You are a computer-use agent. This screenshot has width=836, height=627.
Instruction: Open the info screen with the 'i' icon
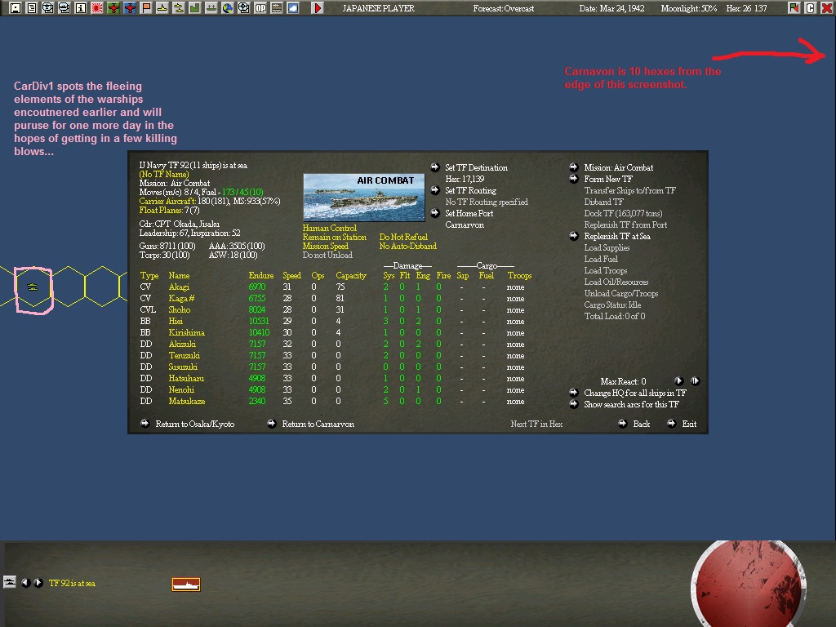click(x=82, y=8)
